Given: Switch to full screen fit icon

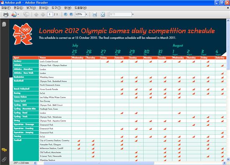Looking at the screenshot, I should [x=103, y=15].
